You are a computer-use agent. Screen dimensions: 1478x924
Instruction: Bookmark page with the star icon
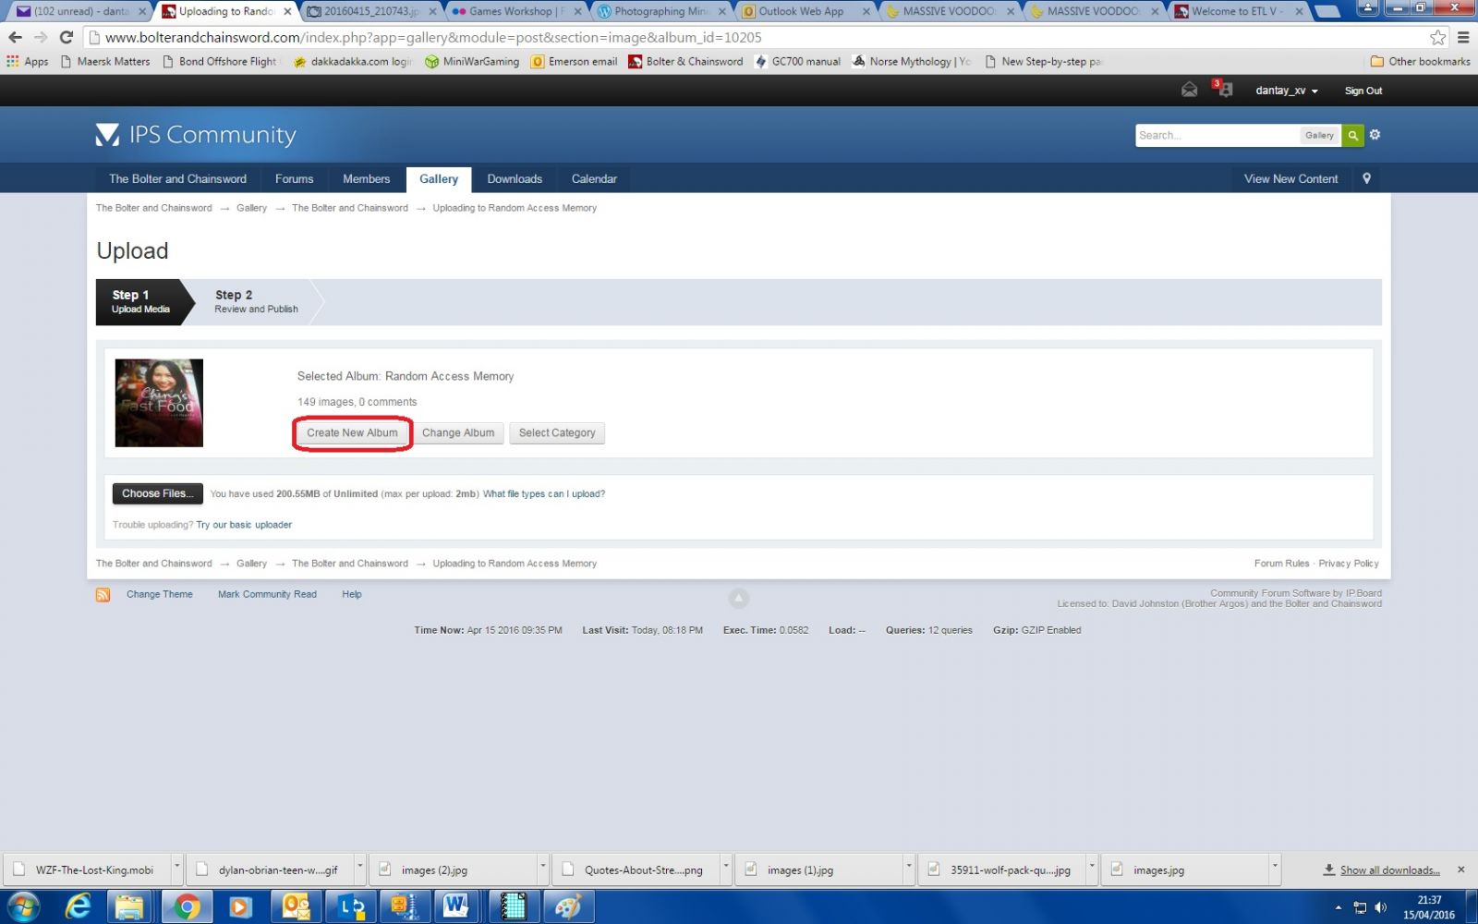click(1437, 38)
